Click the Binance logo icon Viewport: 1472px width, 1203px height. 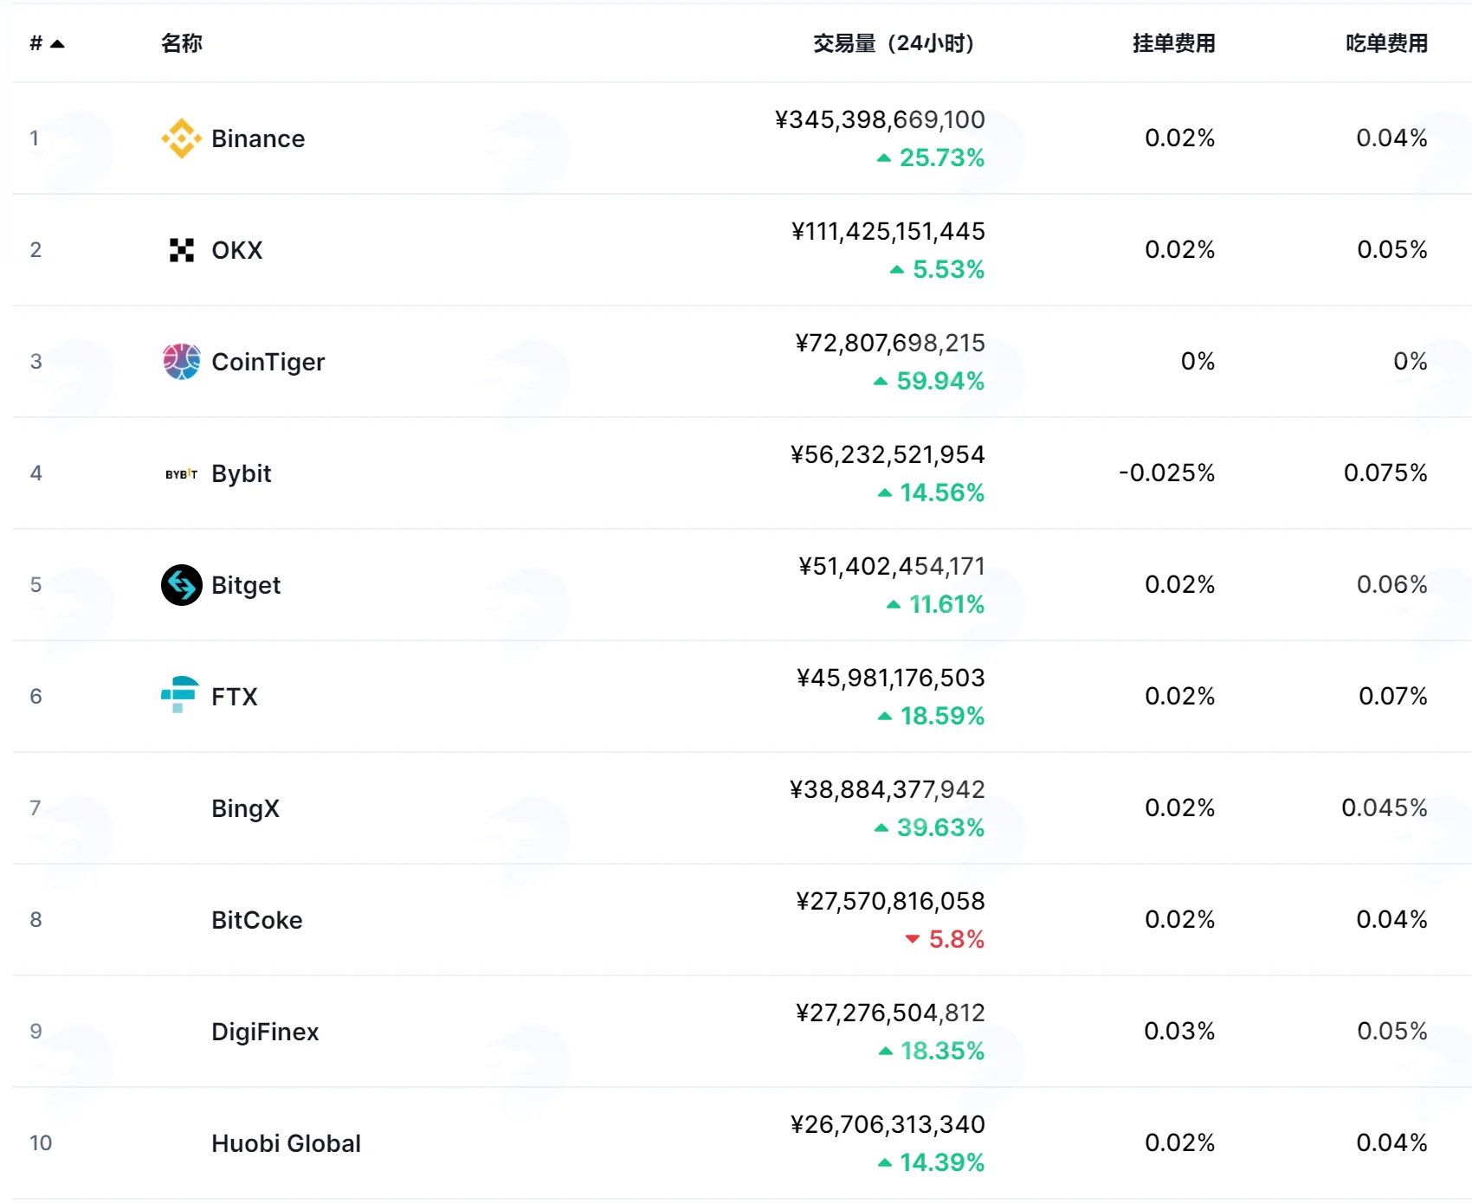coord(182,138)
